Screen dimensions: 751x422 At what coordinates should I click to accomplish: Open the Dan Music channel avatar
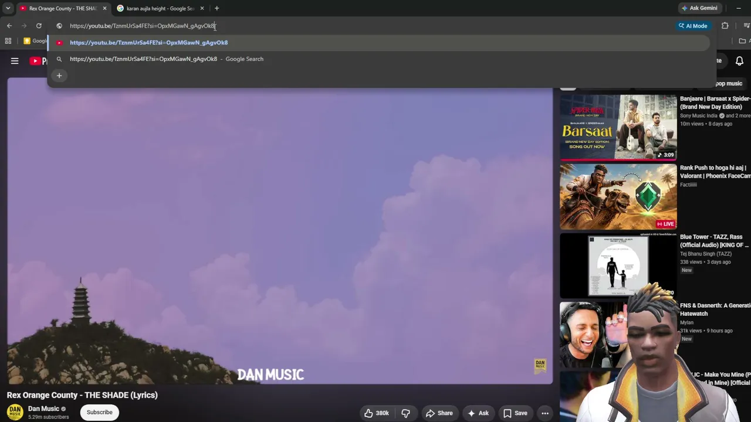[x=15, y=412]
